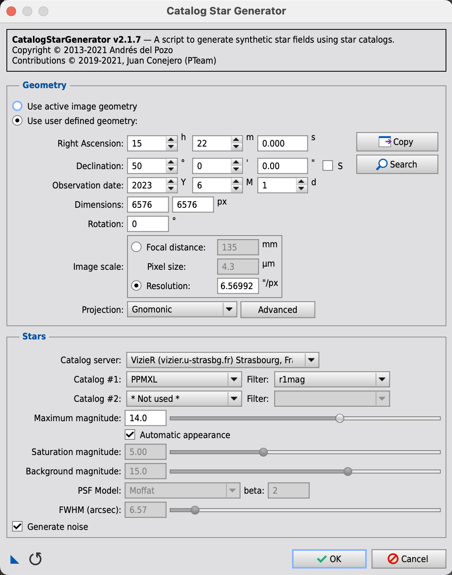Disable Automatic appearance checkbox
The height and width of the screenshot is (575, 452).
tap(130, 434)
